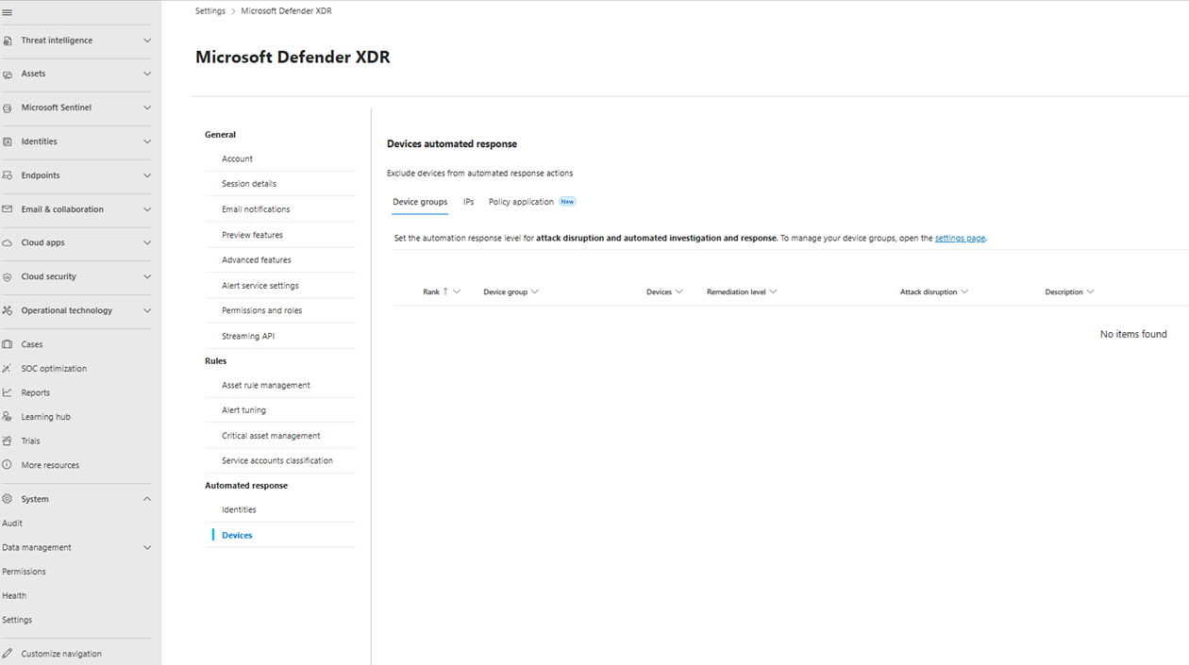Image resolution: width=1189 pixels, height=665 pixels.
Task: Open Settings in System navigation
Action: click(x=17, y=620)
